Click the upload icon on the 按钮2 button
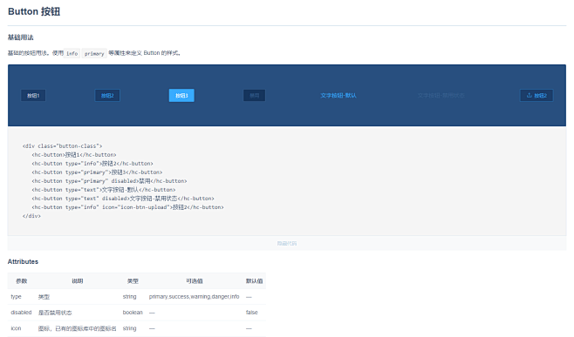The width and height of the screenshot is (574, 337). [x=529, y=95]
